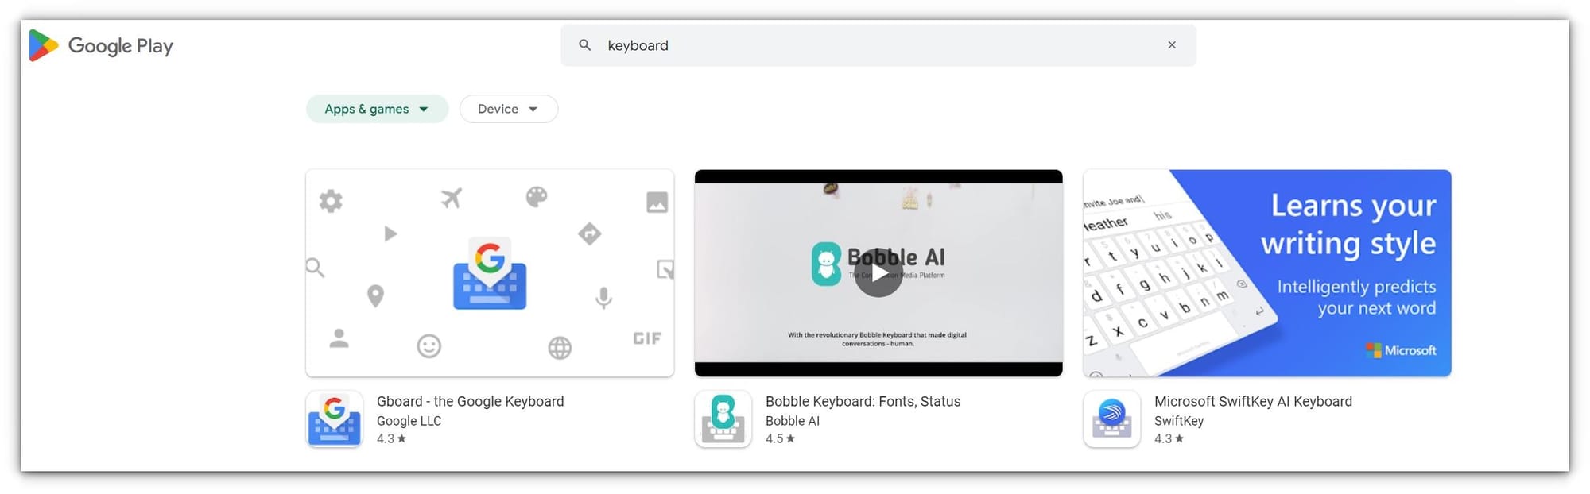Click the Gboard app icon
1590x494 pixels.
click(x=334, y=419)
